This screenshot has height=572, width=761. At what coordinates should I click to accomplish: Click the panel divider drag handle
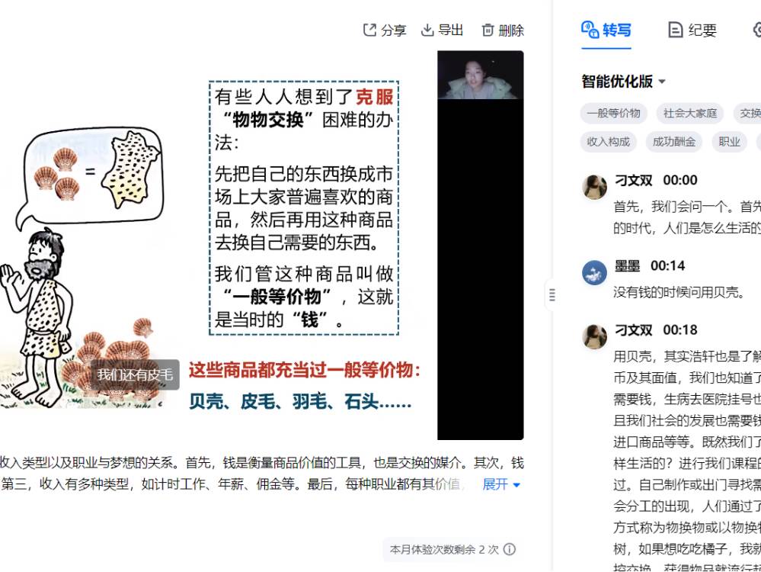(552, 295)
